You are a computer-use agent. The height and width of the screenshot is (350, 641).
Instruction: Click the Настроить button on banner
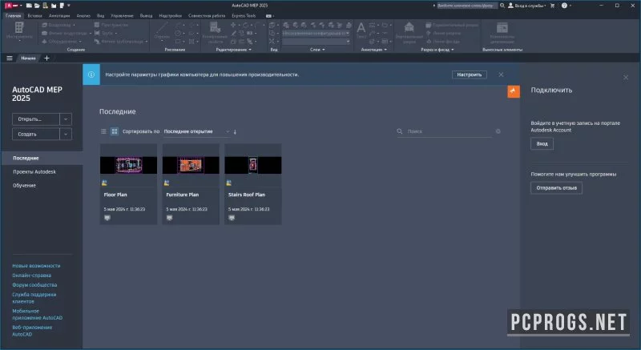470,74
